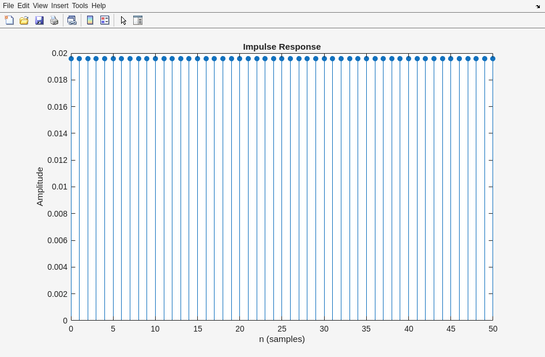Click the New Figure icon

coord(9,20)
